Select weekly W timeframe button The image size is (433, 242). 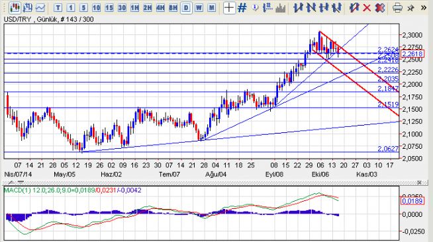[199, 8]
